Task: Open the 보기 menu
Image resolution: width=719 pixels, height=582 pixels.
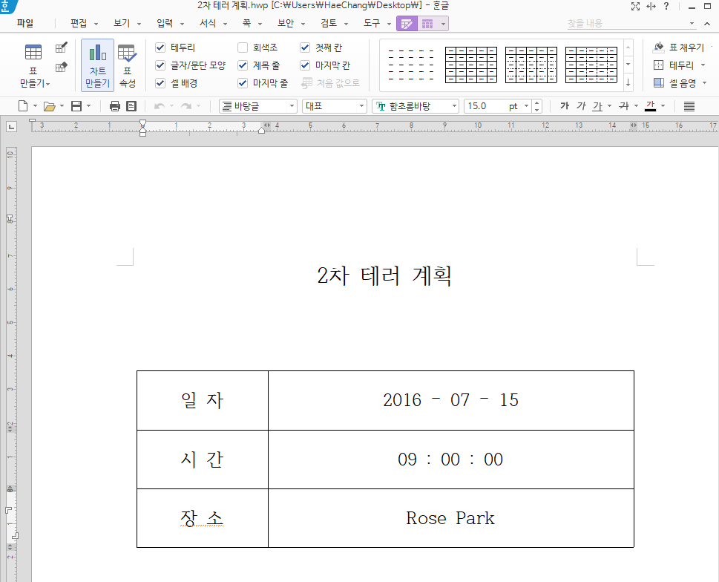Action: [122, 24]
